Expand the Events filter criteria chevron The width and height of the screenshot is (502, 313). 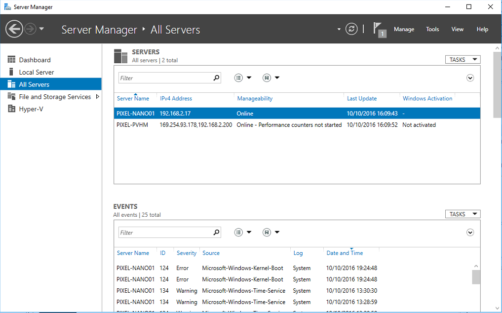(x=470, y=233)
